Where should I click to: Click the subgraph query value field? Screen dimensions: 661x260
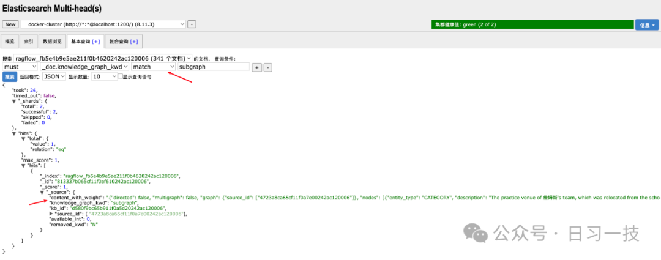click(x=214, y=67)
